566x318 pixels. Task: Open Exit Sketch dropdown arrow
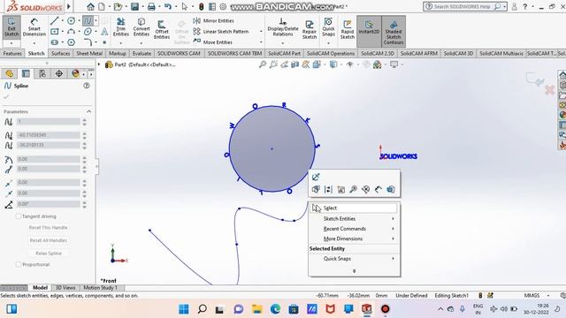pos(11,43)
